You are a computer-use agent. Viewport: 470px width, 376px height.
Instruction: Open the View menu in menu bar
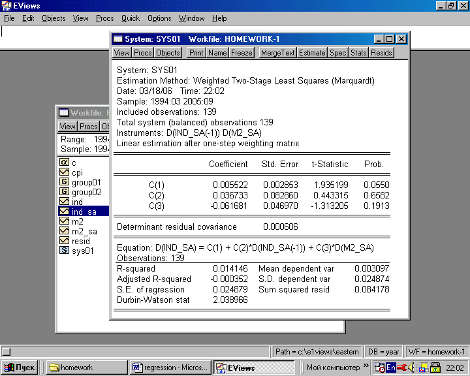pyautogui.click(x=81, y=18)
